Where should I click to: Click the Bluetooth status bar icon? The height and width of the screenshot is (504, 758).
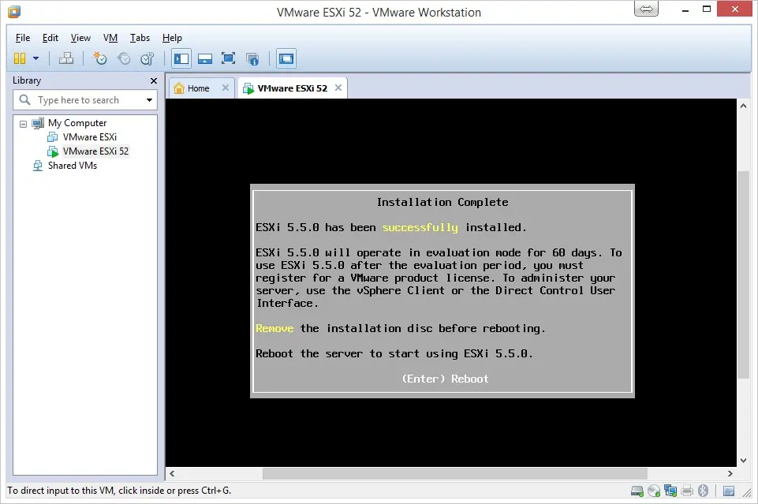tap(704, 491)
